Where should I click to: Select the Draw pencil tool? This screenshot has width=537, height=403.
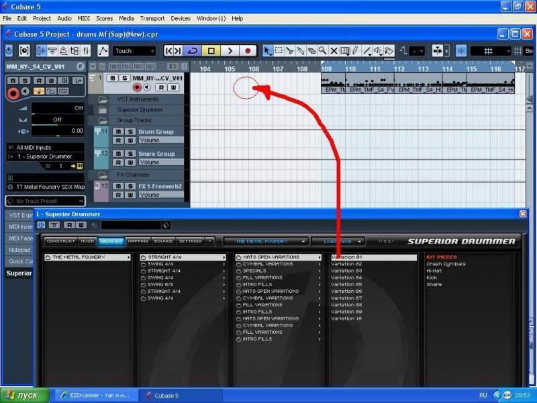356,51
